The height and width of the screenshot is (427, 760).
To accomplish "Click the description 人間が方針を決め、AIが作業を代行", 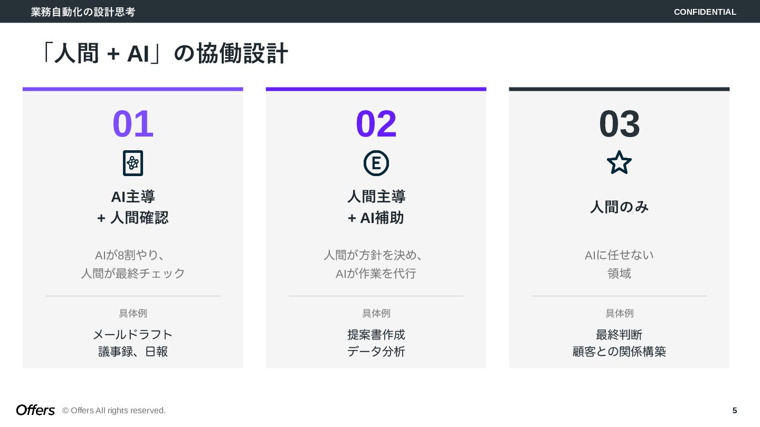I will 376,264.
